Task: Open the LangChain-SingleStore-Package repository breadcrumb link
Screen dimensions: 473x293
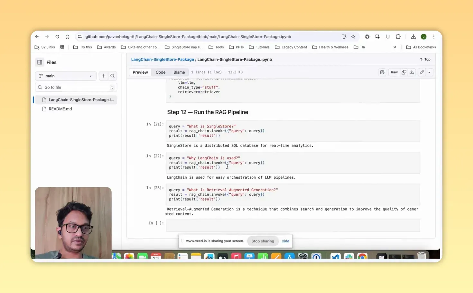Action: (162, 60)
